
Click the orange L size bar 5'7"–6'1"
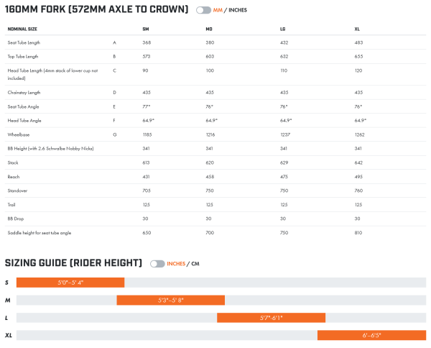click(x=272, y=317)
